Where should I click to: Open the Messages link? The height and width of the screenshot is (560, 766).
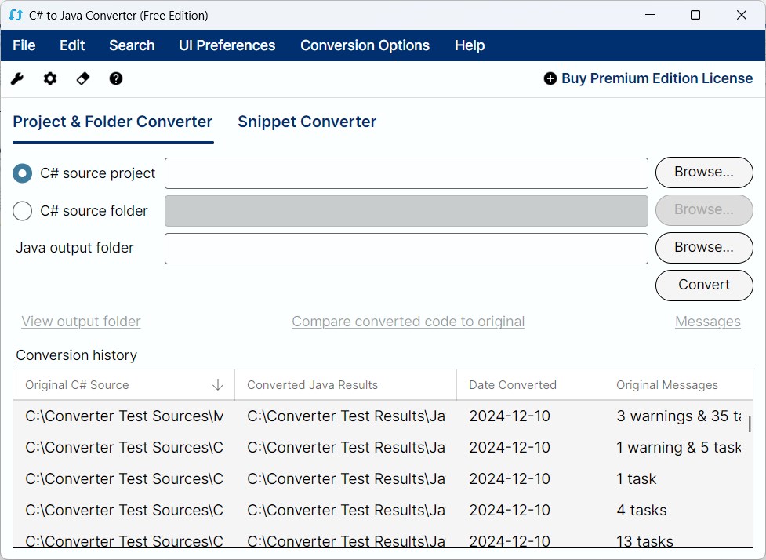(708, 322)
